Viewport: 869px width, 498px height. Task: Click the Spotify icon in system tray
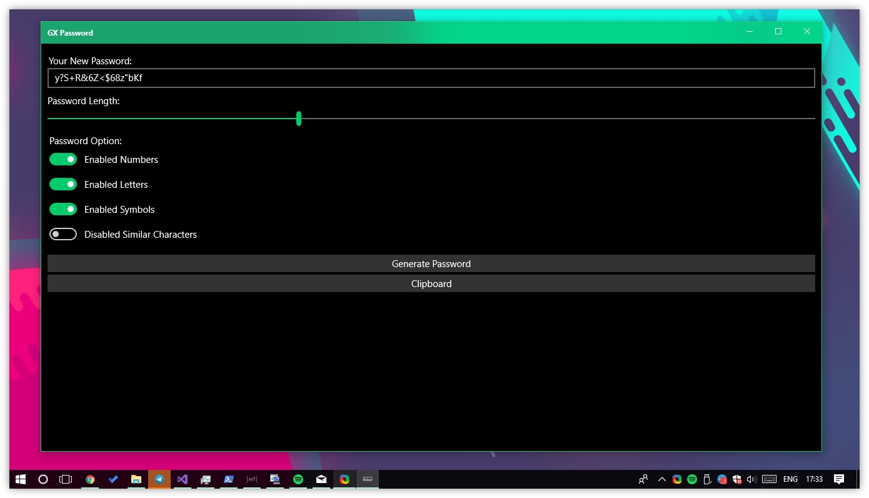[x=692, y=479]
